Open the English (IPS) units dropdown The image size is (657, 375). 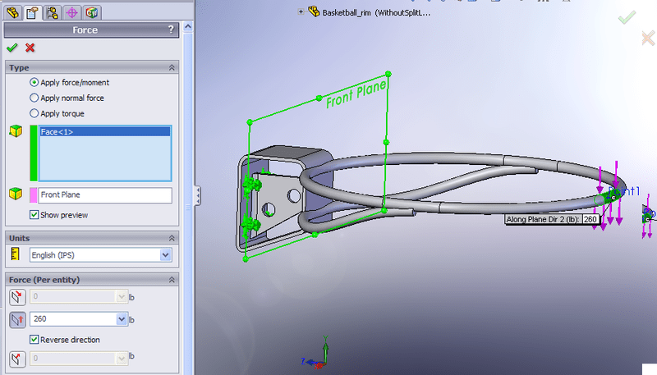(x=166, y=255)
